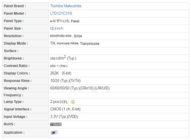Click the inch unit link
Image resolution: width=191 pixels, height=140 pixels.
[60, 28]
